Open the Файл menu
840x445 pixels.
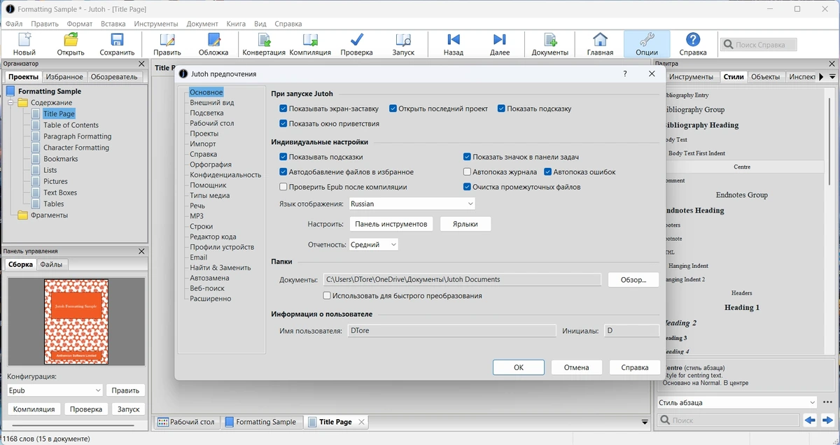tap(14, 24)
